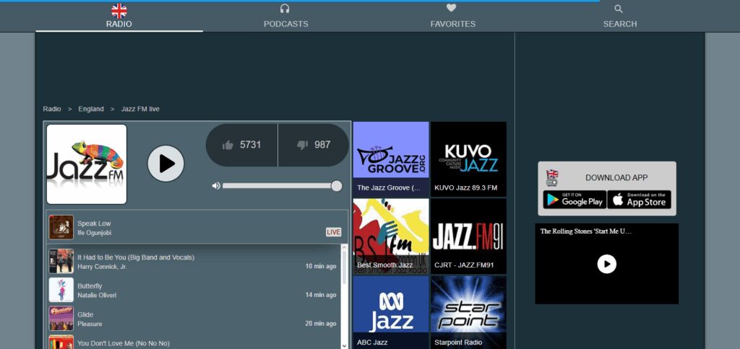Click the Download App label

pos(616,178)
